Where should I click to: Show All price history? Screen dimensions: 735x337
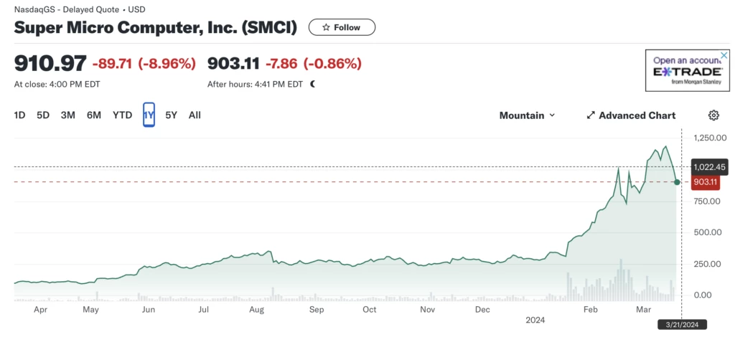pos(195,115)
